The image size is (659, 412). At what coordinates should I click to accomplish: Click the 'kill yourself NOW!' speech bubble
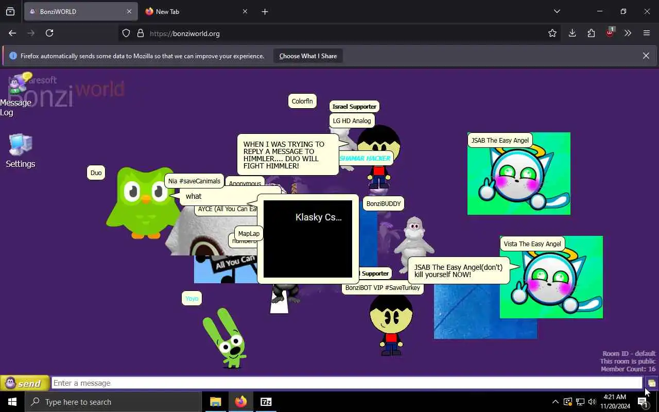(x=459, y=271)
